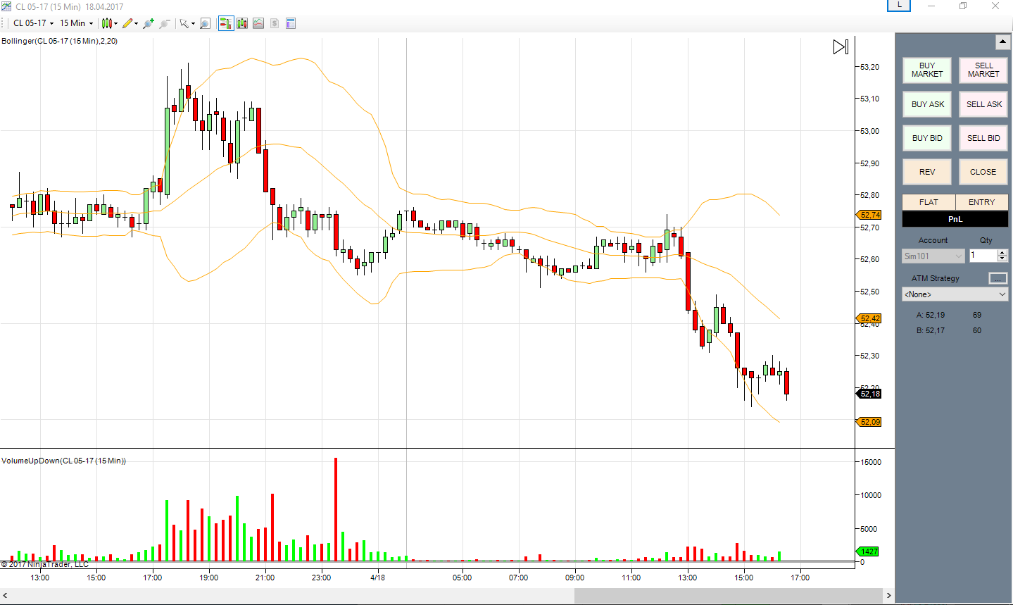Image resolution: width=1013 pixels, height=605 pixels.
Task: Expand the ATM Strategy <None> dropdown
Action: (x=955, y=294)
